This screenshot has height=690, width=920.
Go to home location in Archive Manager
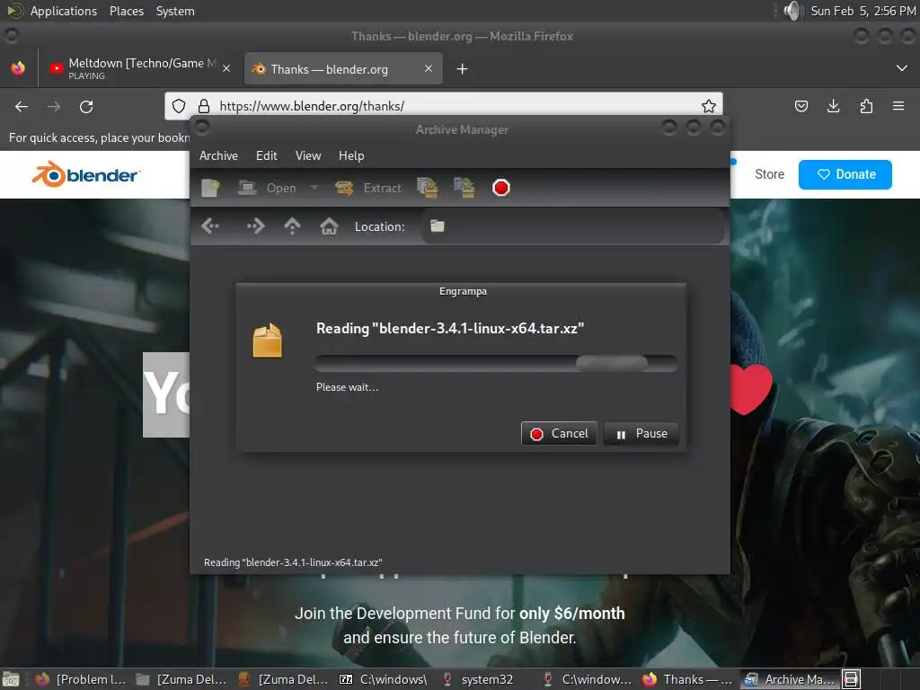(x=329, y=226)
